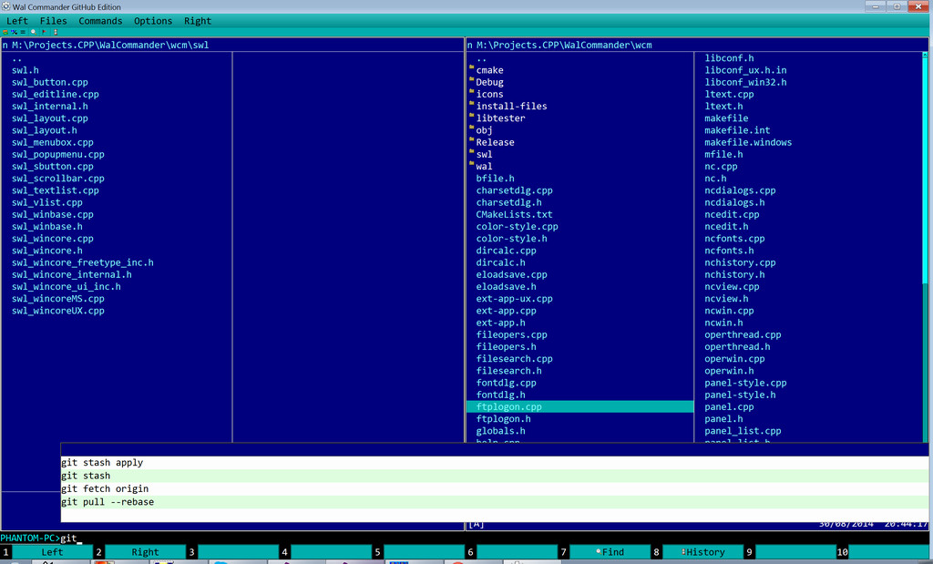
Task: Select fileopers.cpp file
Action: pos(512,334)
